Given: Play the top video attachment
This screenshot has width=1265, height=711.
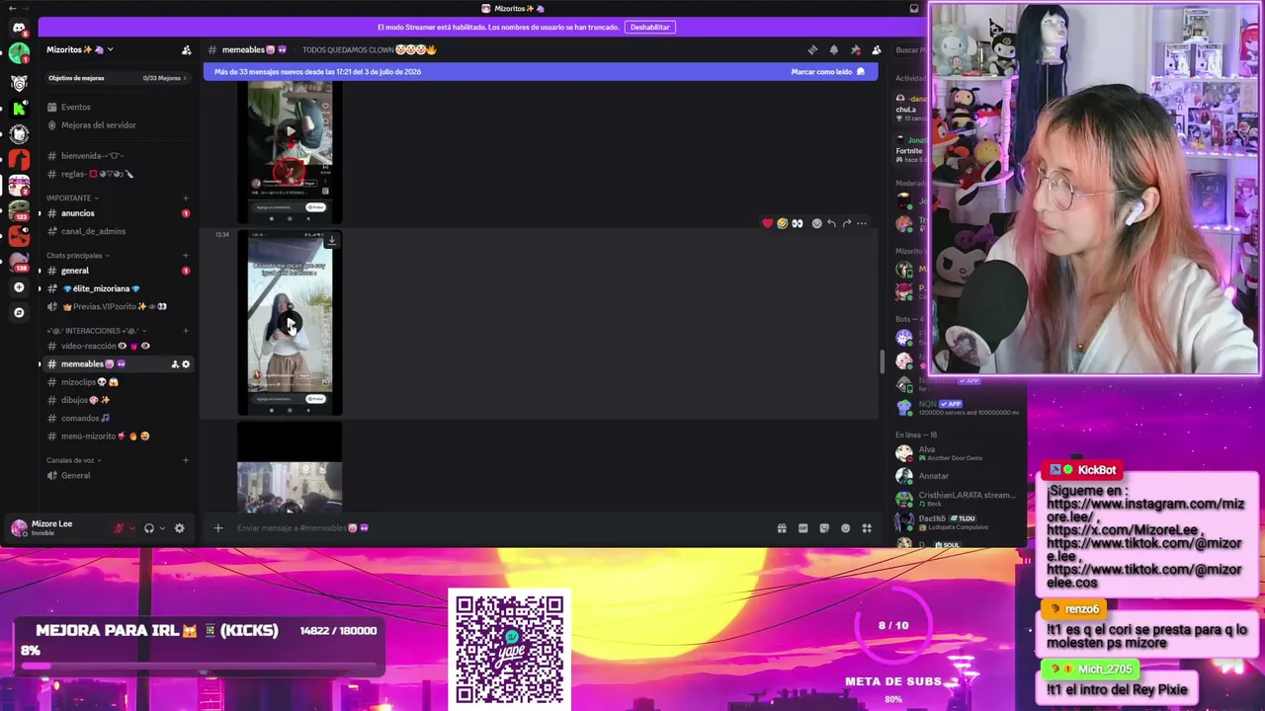Looking at the screenshot, I should (x=290, y=131).
